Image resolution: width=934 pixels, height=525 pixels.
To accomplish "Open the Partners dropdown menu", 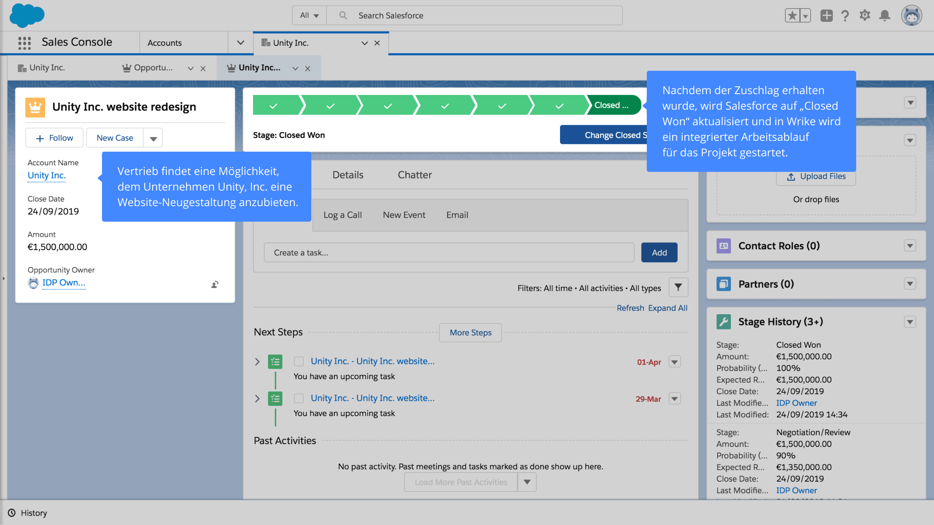I will (x=910, y=284).
